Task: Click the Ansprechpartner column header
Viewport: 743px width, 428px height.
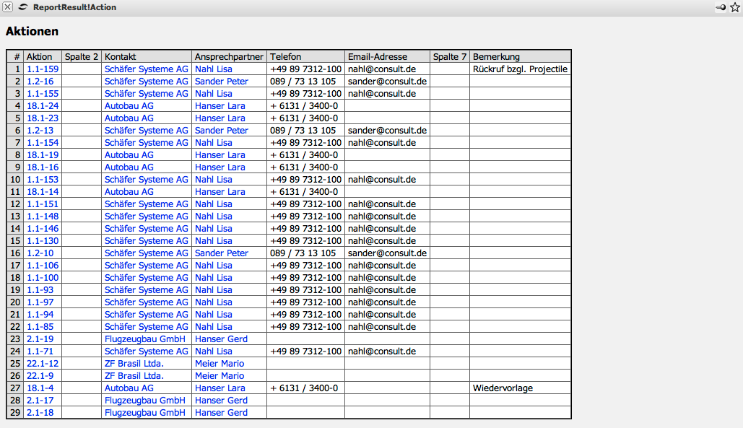Action: tap(229, 57)
